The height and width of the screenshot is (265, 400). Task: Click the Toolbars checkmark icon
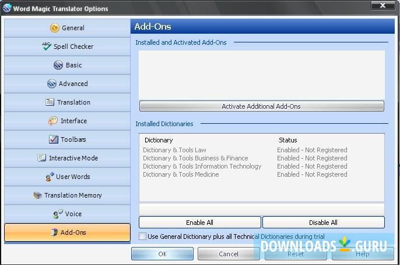pos(53,139)
